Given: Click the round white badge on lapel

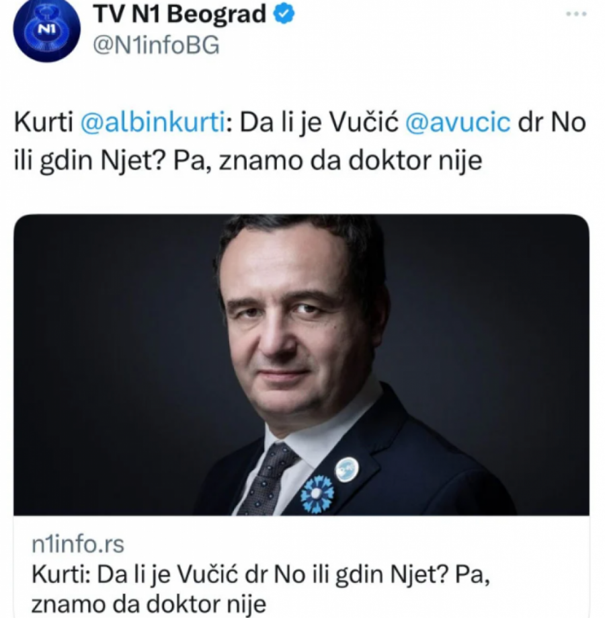Looking at the screenshot, I should click(x=347, y=470).
